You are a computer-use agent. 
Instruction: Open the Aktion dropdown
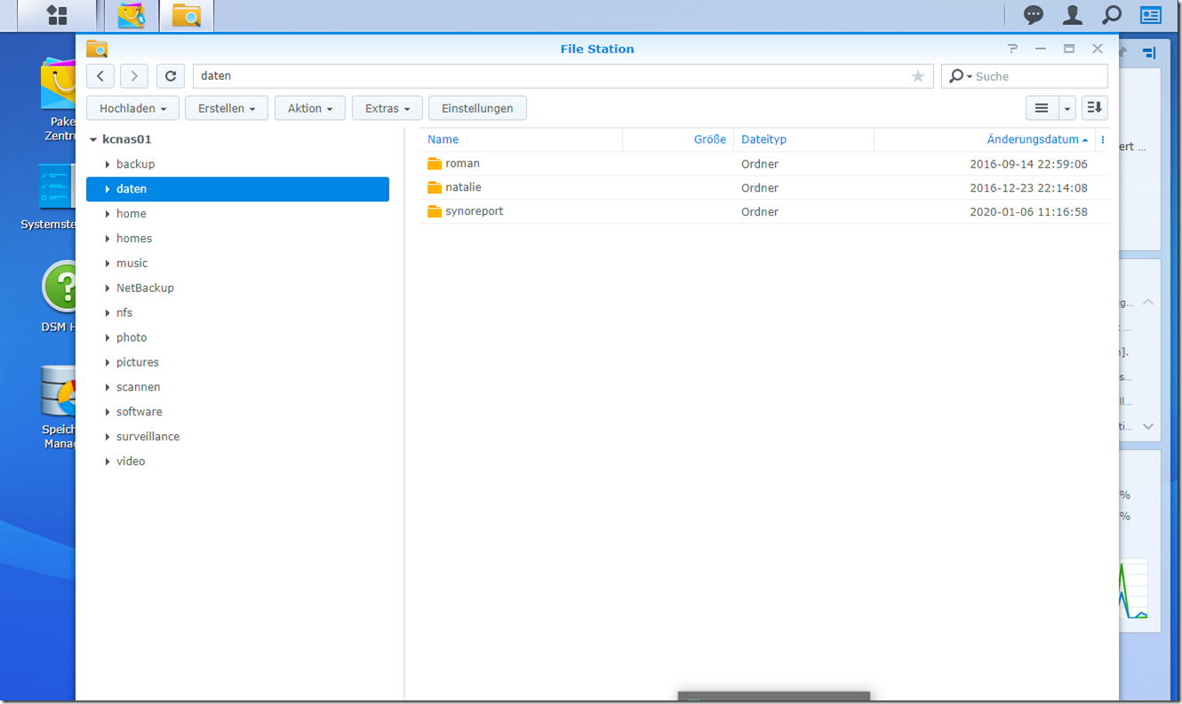point(310,108)
